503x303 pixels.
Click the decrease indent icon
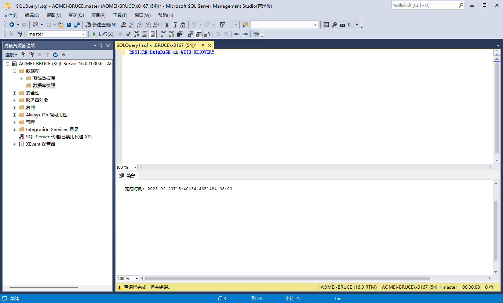237,34
